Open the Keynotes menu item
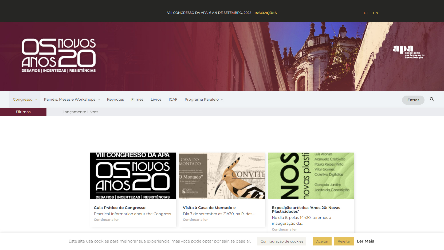Image resolution: width=444 pixels, height=250 pixels. coord(115,99)
